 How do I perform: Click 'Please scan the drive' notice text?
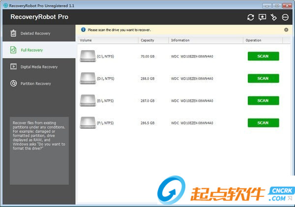(119, 30)
